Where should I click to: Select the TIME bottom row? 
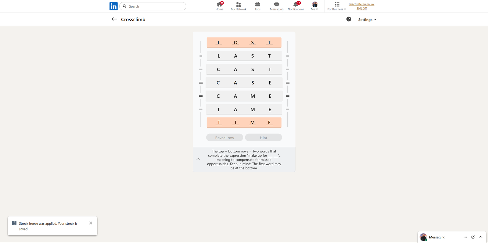(x=244, y=123)
